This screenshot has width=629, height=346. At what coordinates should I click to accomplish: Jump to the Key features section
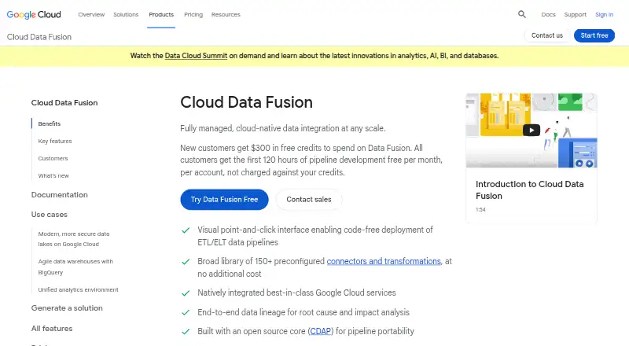(x=55, y=141)
